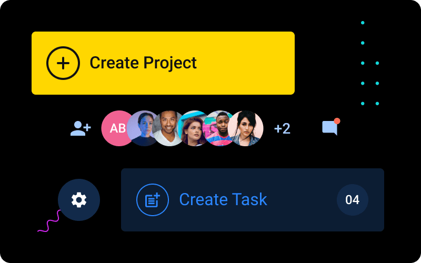
Task: Click the purple squiggle decoration
Action: pyautogui.click(x=49, y=222)
